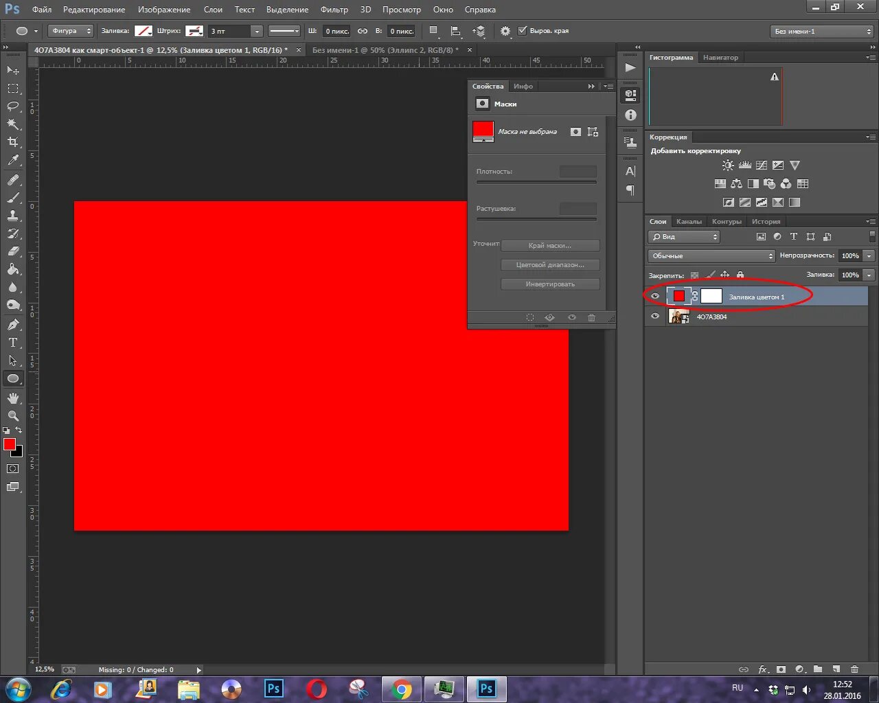
Task: Switch to the История tab
Action: pos(766,222)
